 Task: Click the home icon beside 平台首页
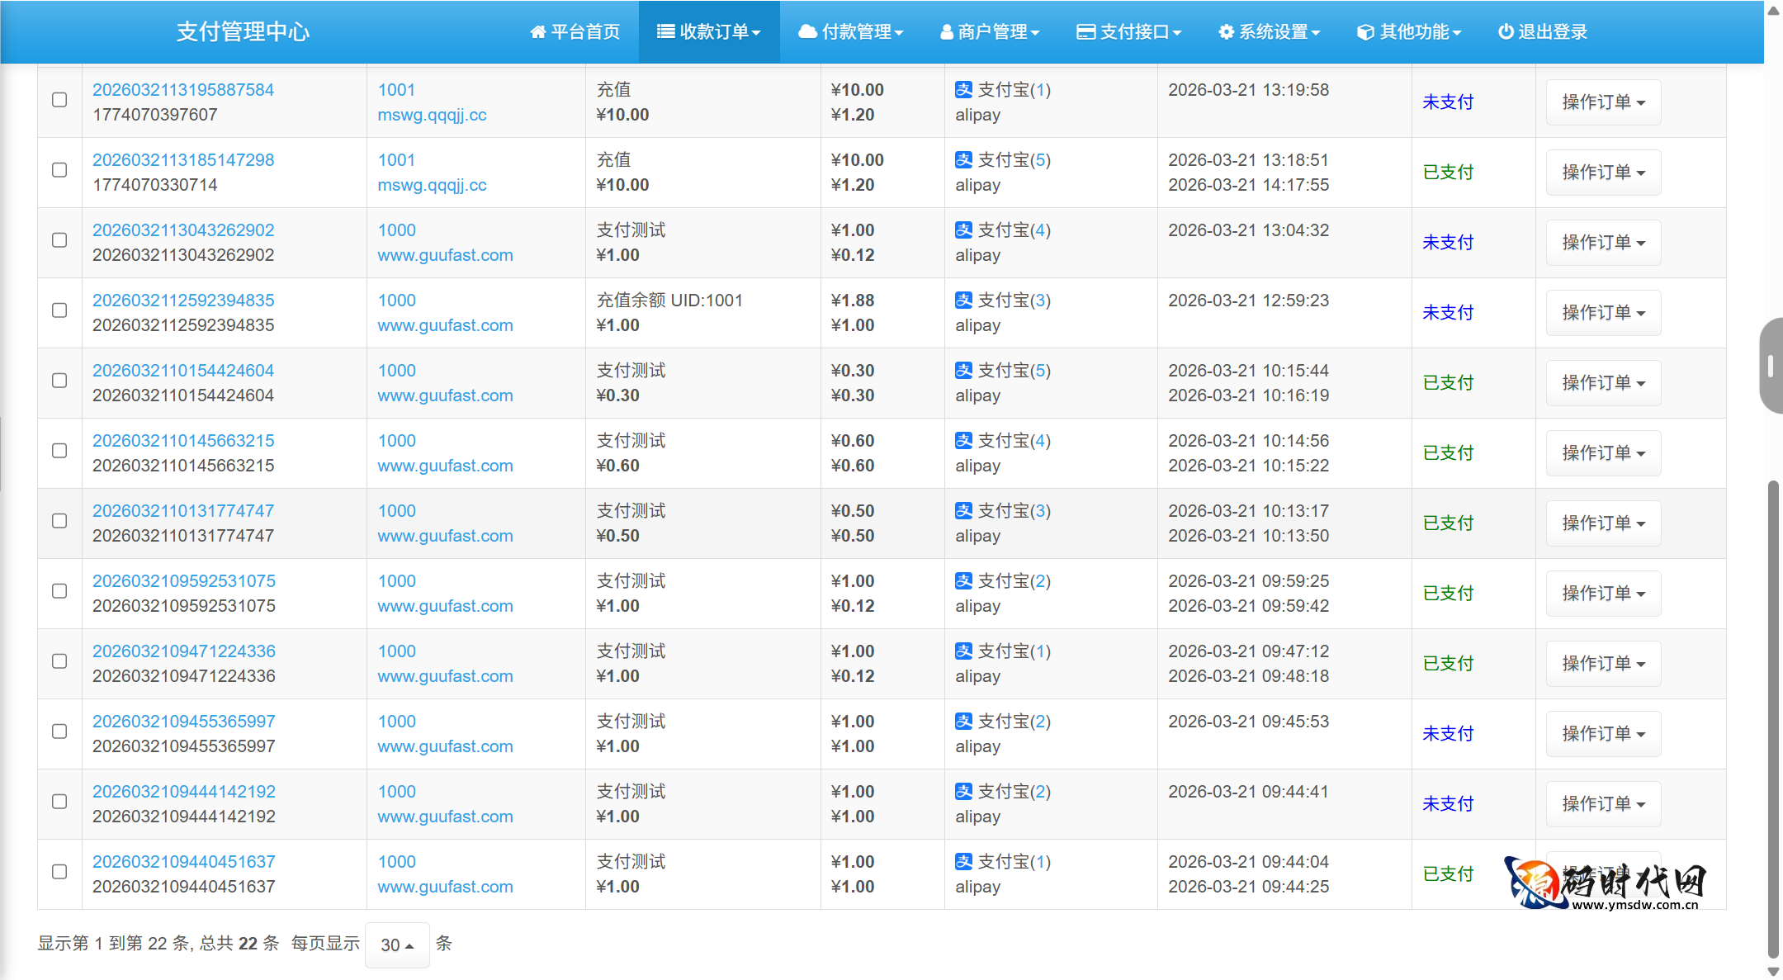click(x=538, y=32)
